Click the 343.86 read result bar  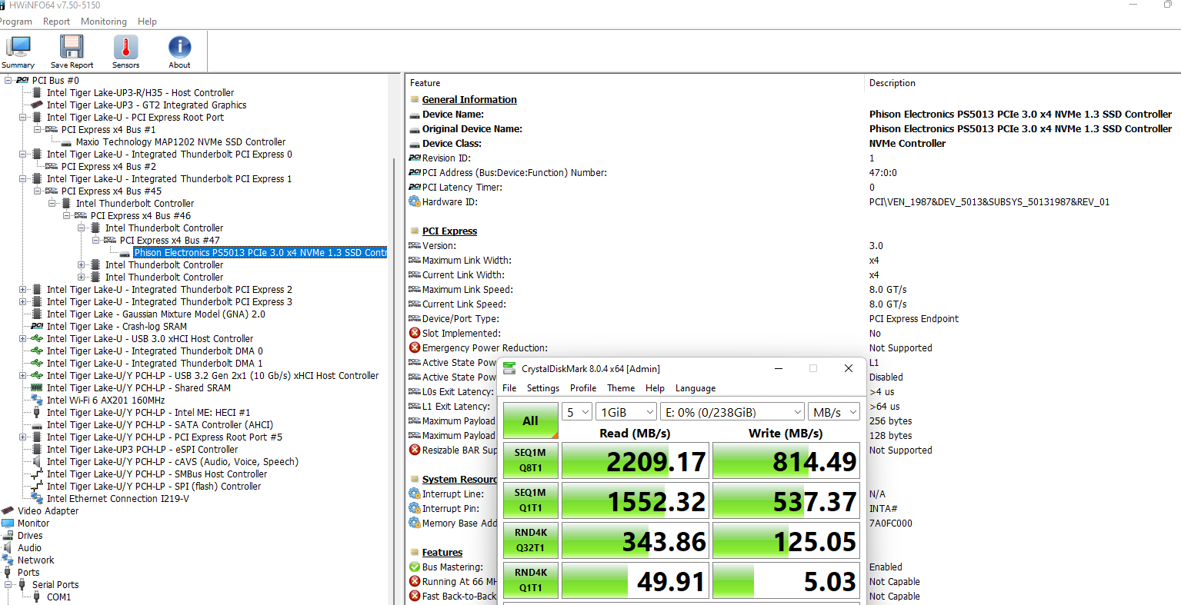click(636, 540)
